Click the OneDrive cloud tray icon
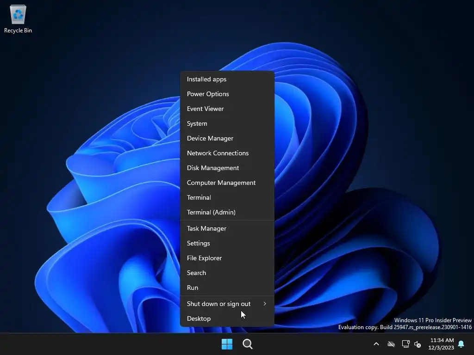Screen dimensions: 474x355 (x=391, y=344)
